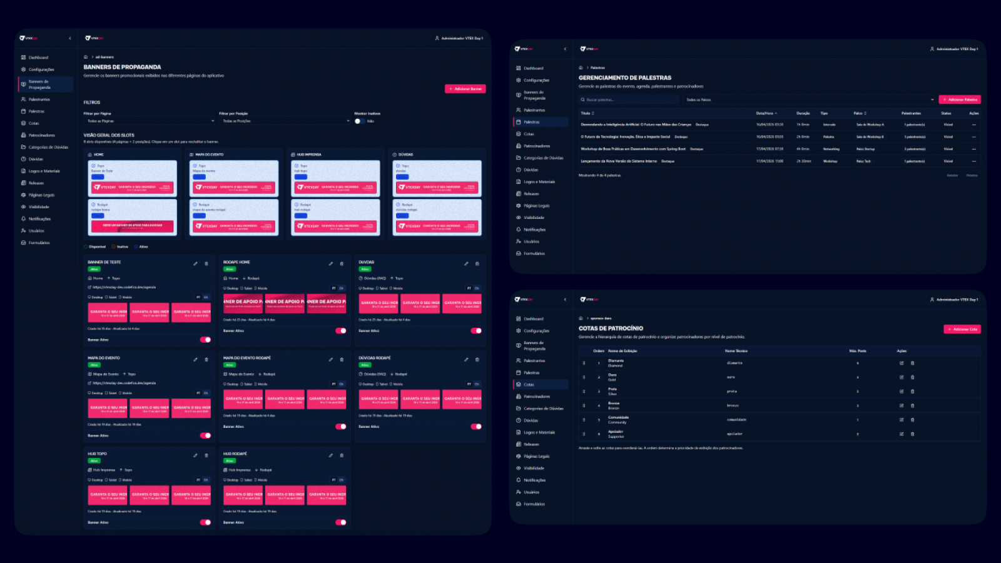Click the Adicionar Banner button
This screenshot has height=563, width=1001.
click(x=465, y=89)
